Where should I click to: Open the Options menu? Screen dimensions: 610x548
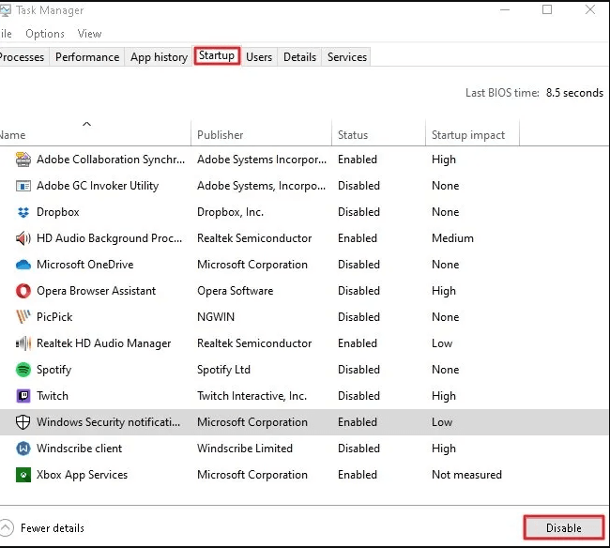tap(45, 34)
